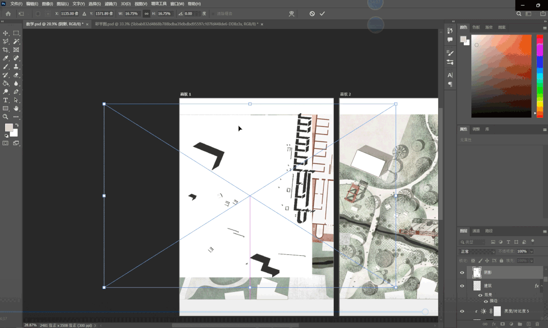Screen dimensions: 548x328
Task: Hide the 阴影 layer
Action: (462, 273)
